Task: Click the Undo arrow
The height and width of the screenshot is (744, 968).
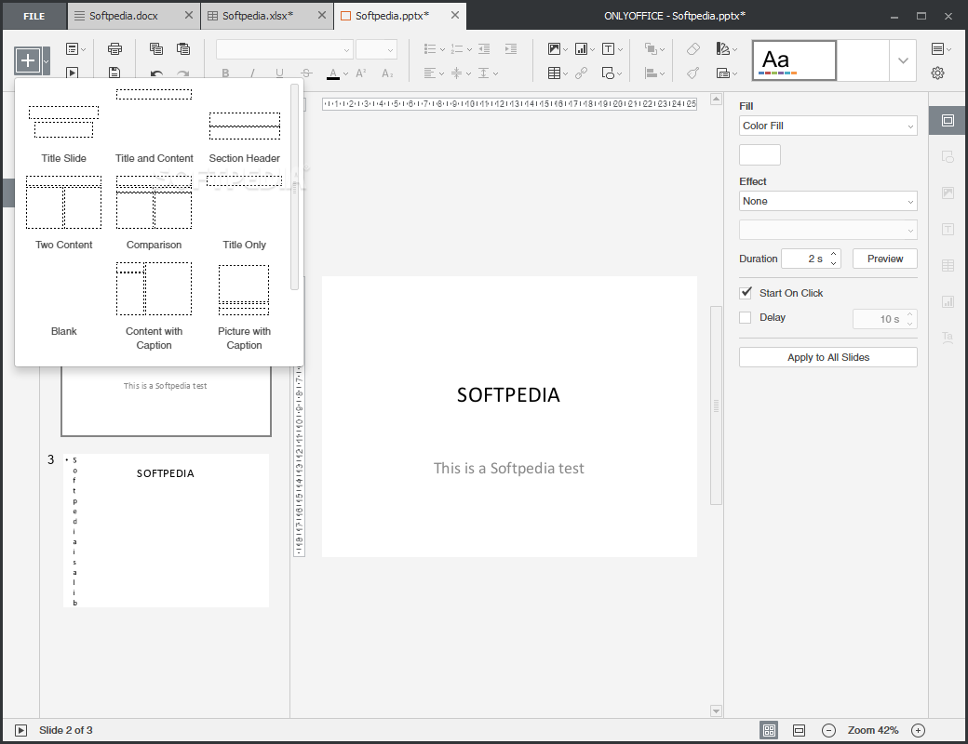Action: (x=156, y=73)
